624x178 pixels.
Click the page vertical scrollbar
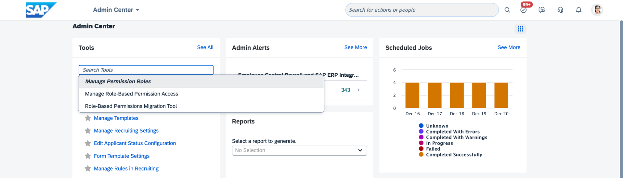point(621,99)
